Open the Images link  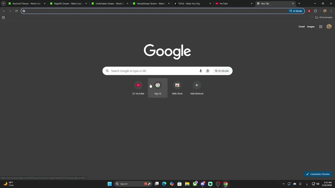pyautogui.click(x=311, y=27)
